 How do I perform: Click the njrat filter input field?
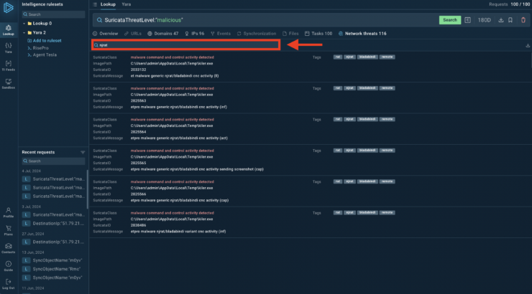[185, 44]
